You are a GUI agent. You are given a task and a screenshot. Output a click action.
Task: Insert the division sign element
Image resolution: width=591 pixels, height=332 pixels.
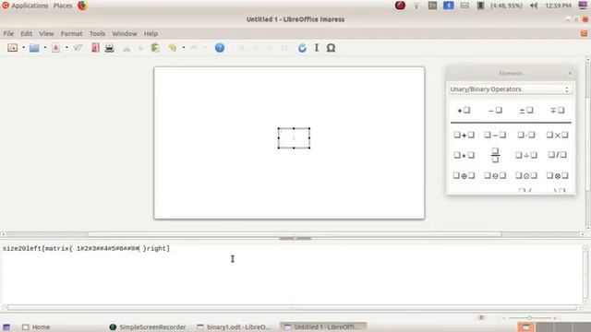coord(526,155)
